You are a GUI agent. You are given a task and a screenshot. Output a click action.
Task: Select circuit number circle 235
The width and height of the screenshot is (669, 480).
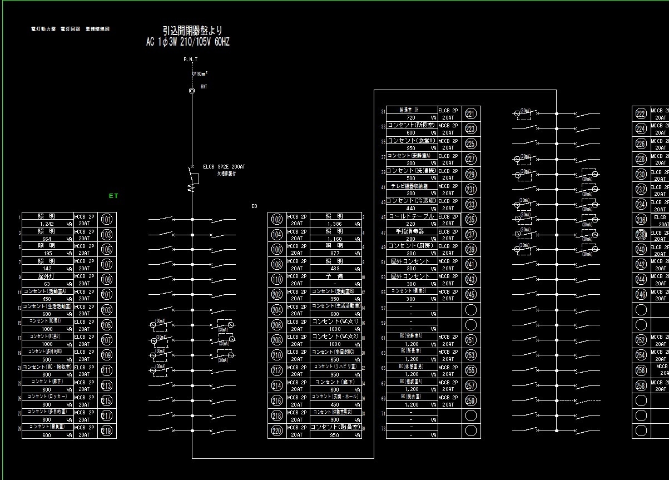pos(471,220)
